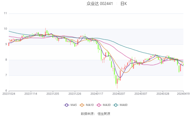
Task: Click the price label 6 on the y-axis
Action: point(6,91)
